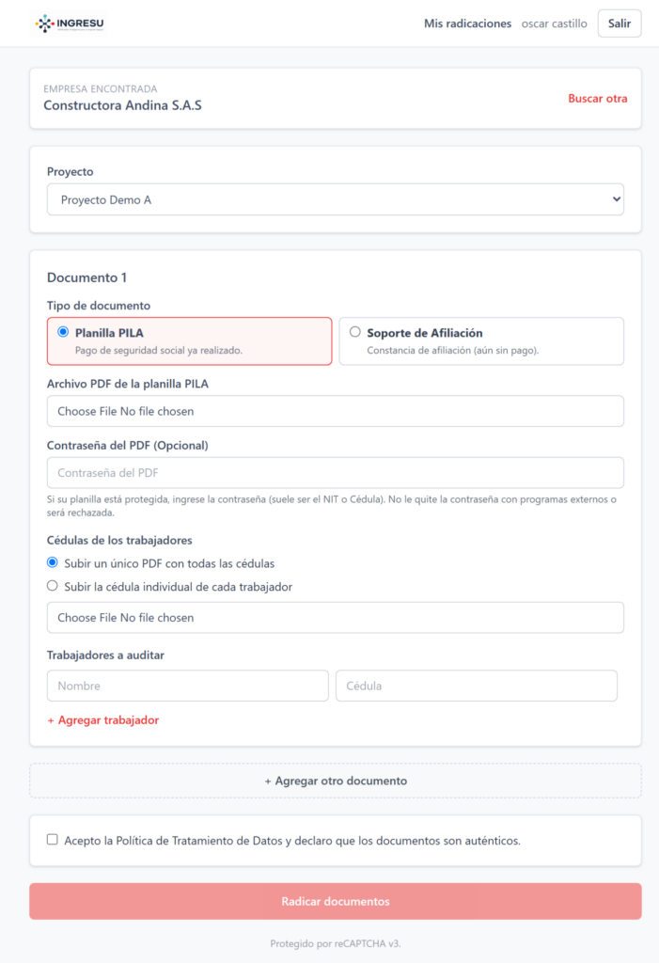The height and width of the screenshot is (963, 659).
Task: Click + Agregar trabajador link
Action: pos(103,719)
